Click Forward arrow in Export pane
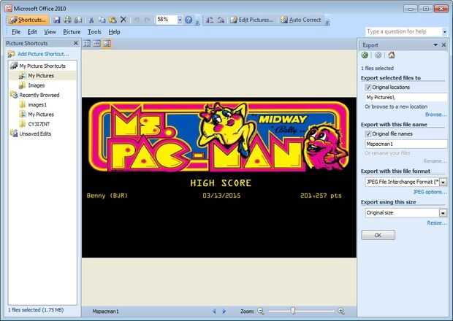Image resolution: width=453 pixels, height=321 pixels. coord(378,55)
